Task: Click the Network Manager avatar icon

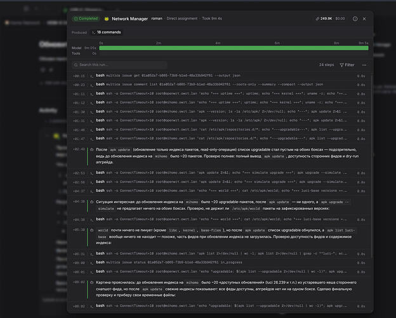Action: pos(107,18)
